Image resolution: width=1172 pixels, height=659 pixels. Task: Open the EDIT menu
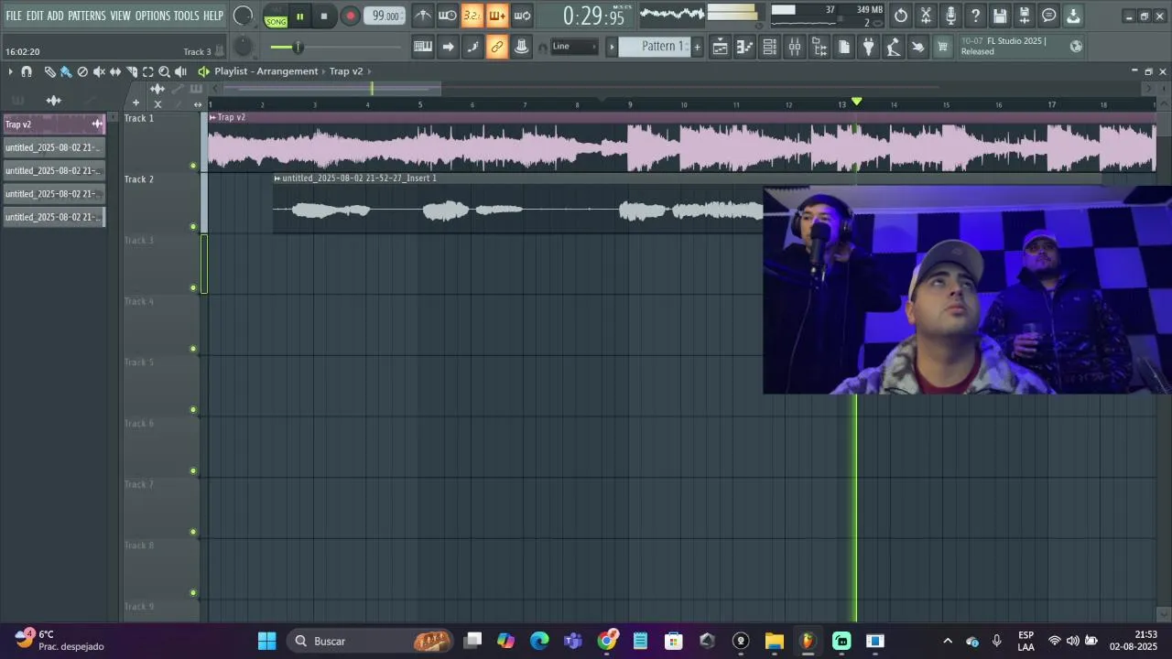(x=35, y=16)
